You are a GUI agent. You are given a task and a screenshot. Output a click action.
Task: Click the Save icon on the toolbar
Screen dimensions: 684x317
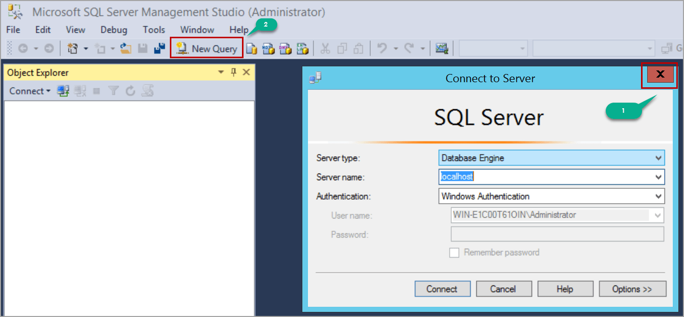(x=142, y=48)
